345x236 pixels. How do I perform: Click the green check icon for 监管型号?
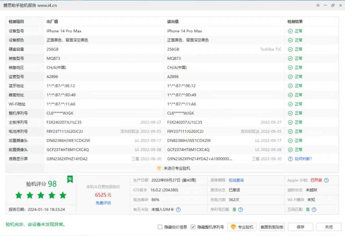(290, 77)
